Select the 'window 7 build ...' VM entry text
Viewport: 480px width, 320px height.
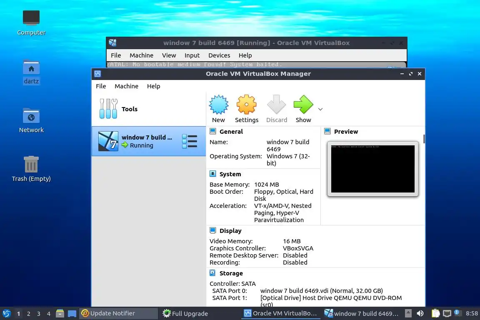coord(147,137)
